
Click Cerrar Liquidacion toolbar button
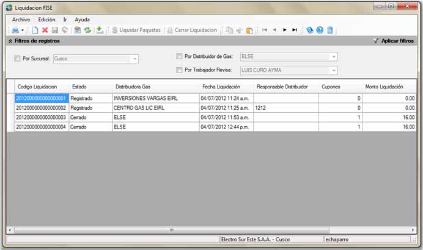(x=192, y=30)
